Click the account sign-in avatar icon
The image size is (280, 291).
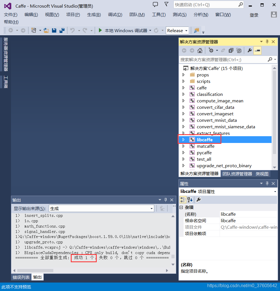(x=274, y=14)
